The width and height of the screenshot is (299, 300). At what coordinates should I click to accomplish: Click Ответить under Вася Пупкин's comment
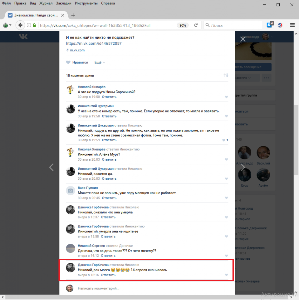(109, 198)
